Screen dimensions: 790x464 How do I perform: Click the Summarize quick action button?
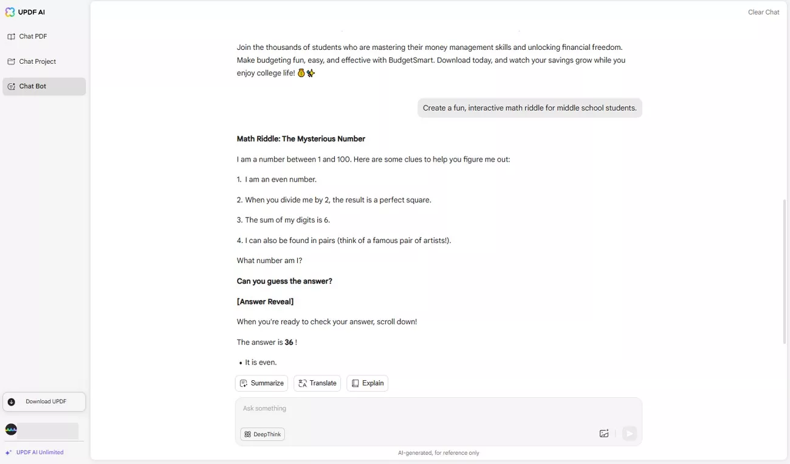click(261, 383)
